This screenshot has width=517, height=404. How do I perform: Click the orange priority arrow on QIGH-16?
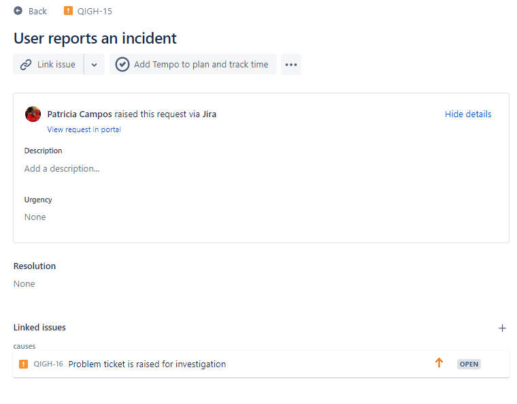(439, 362)
